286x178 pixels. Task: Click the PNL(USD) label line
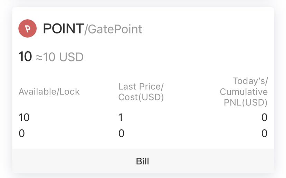(246, 102)
